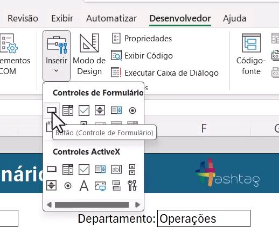The image size is (279, 227).
Task: Insert an ActiveX Label control
Action: (84, 186)
